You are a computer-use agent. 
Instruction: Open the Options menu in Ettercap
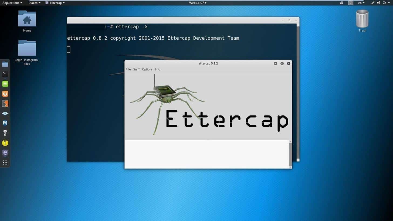pyautogui.click(x=147, y=69)
